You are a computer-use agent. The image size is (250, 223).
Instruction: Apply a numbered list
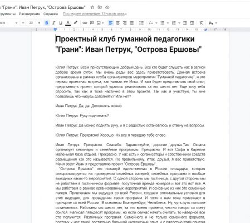point(174,23)
